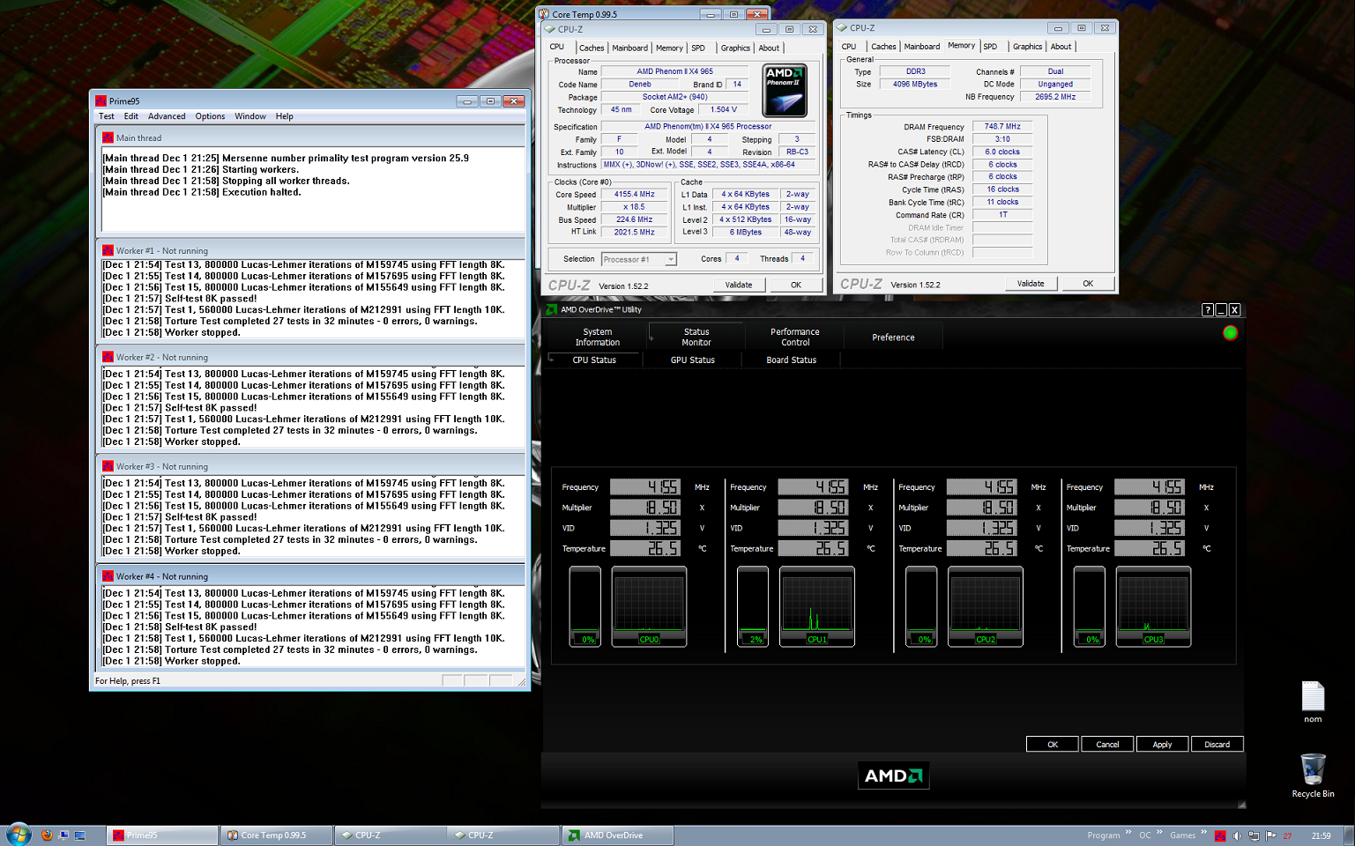Click the CPU0 usage graph
This screenshot has width=1355, height=846.
click(x=649, y=604)
